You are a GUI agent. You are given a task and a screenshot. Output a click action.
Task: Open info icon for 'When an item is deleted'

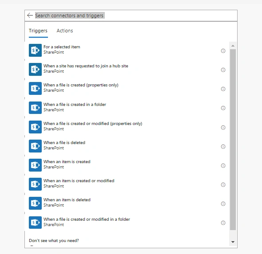(x=223, y=203)
